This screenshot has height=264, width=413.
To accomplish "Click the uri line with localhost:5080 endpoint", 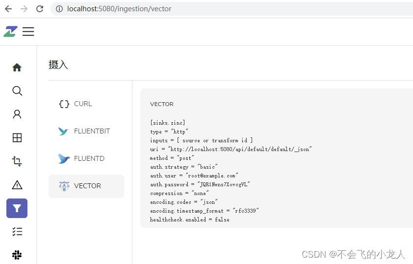I will pos(231,149).
